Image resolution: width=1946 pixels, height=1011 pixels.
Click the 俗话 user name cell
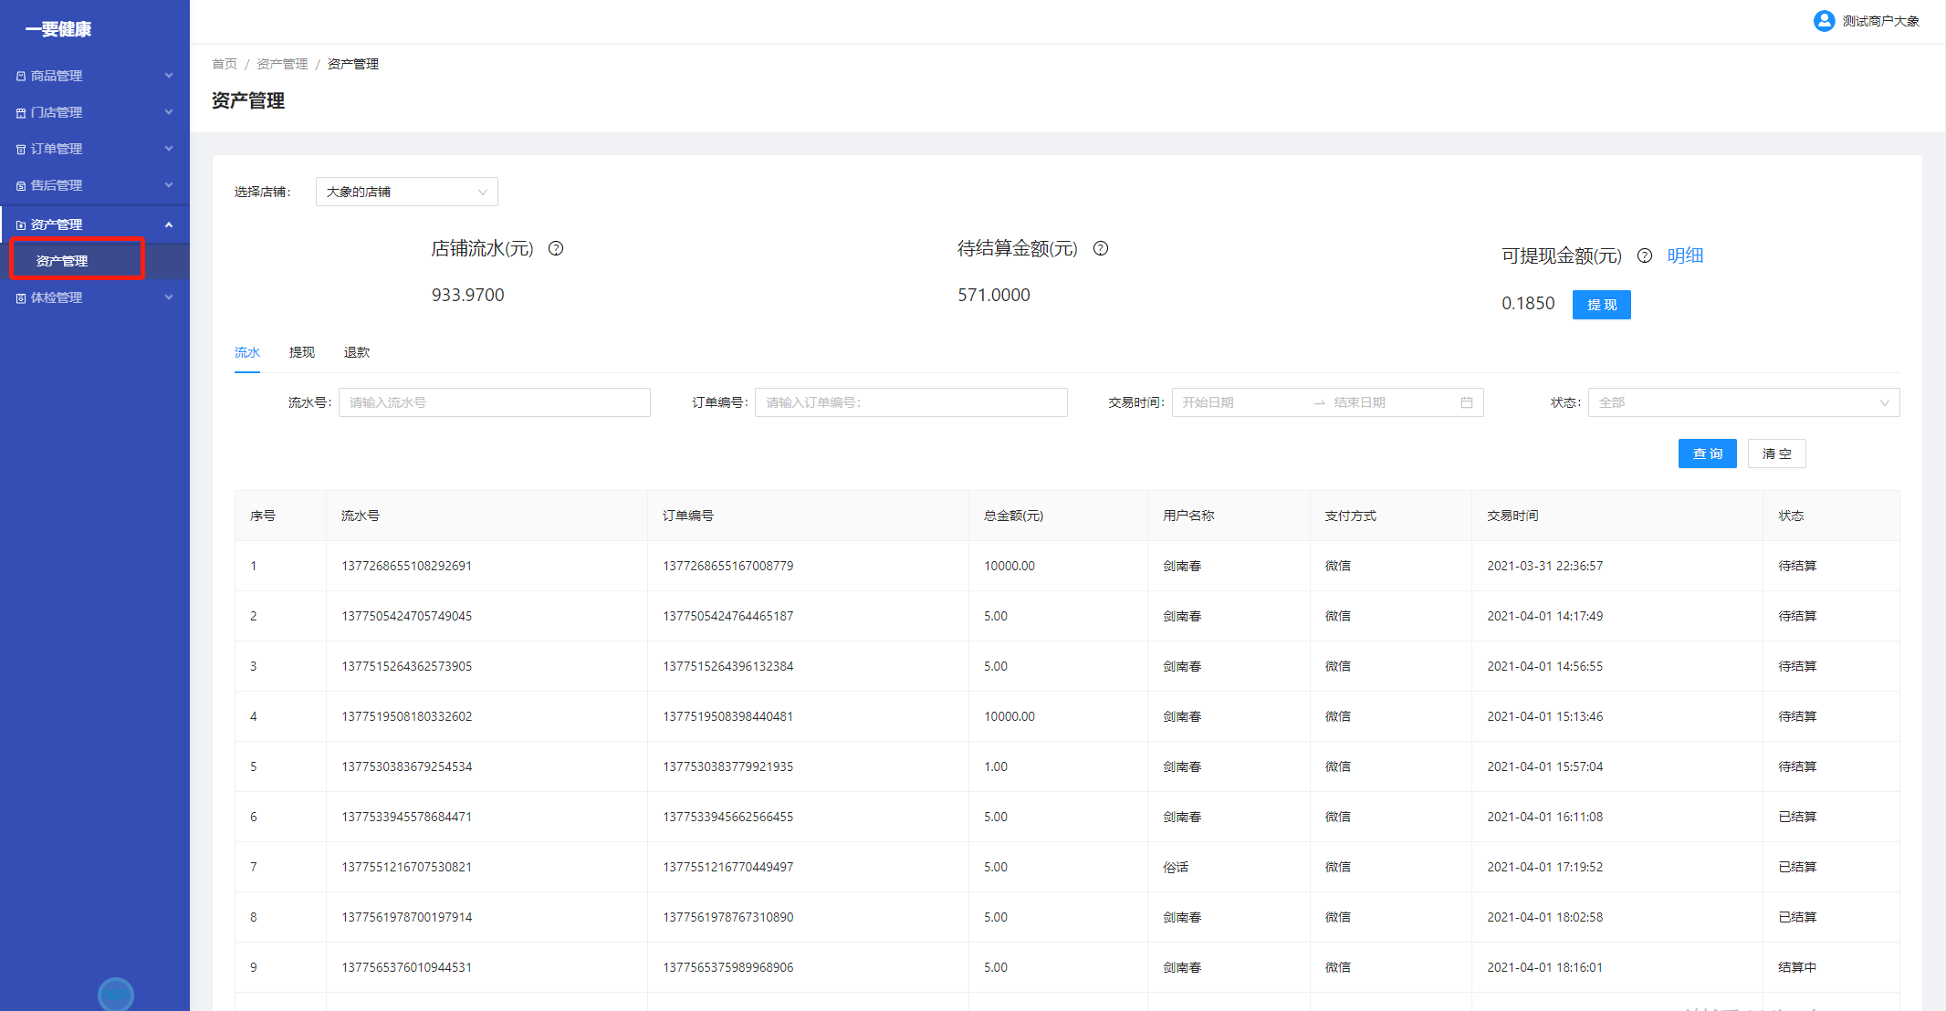(x=1176, y=867)
